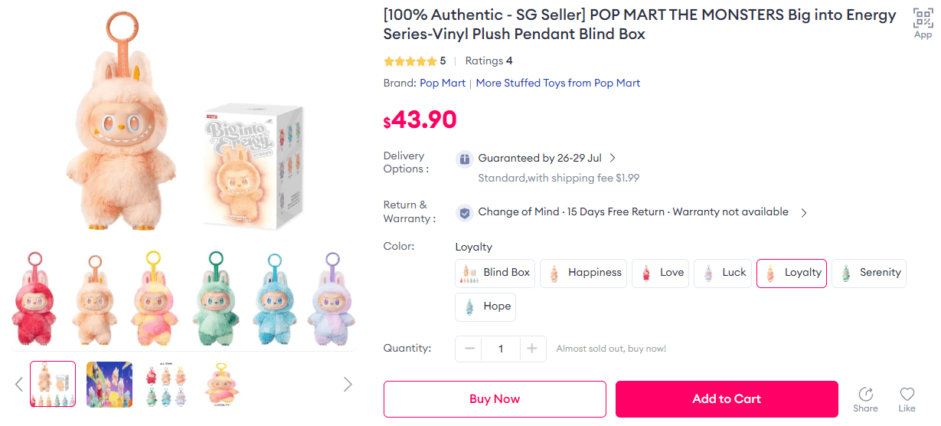Select the colorful city poster thumbnail

click(109, 384)
